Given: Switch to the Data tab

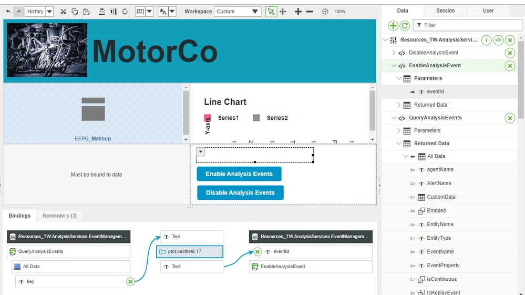Looking at the screenshot, I should [x=403, y=11].
